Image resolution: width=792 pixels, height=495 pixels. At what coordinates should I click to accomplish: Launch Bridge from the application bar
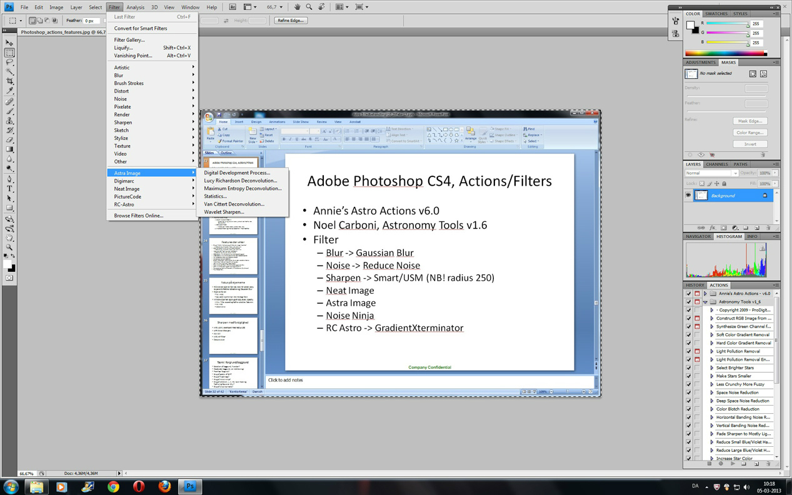tap(233, 7)
